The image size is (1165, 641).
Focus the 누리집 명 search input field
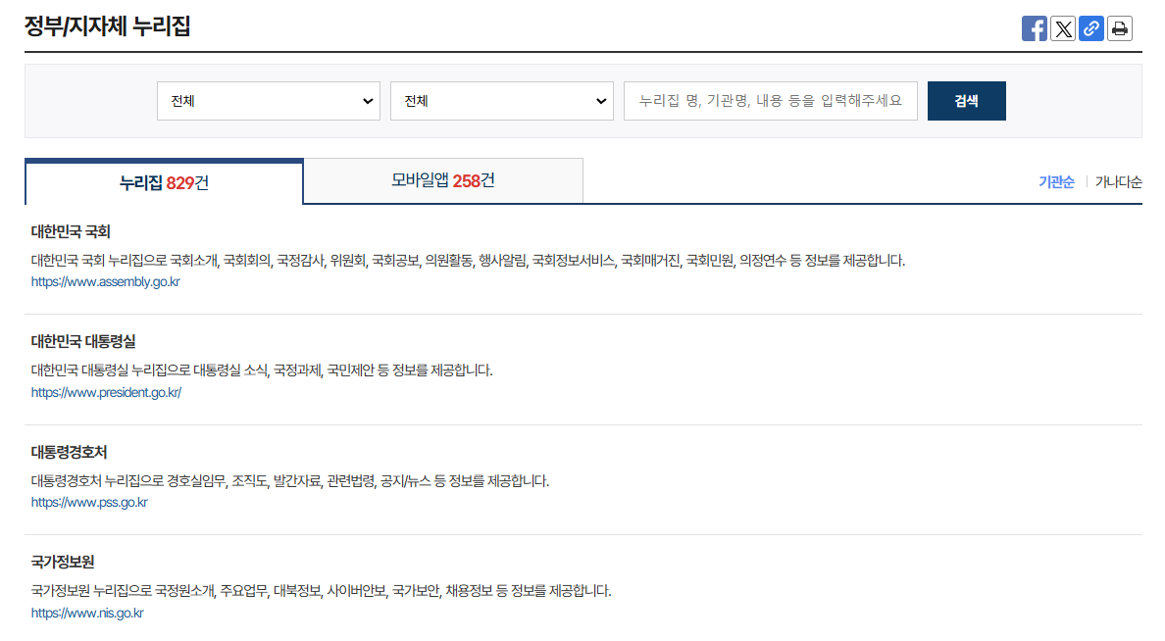[x=771, y=101]
